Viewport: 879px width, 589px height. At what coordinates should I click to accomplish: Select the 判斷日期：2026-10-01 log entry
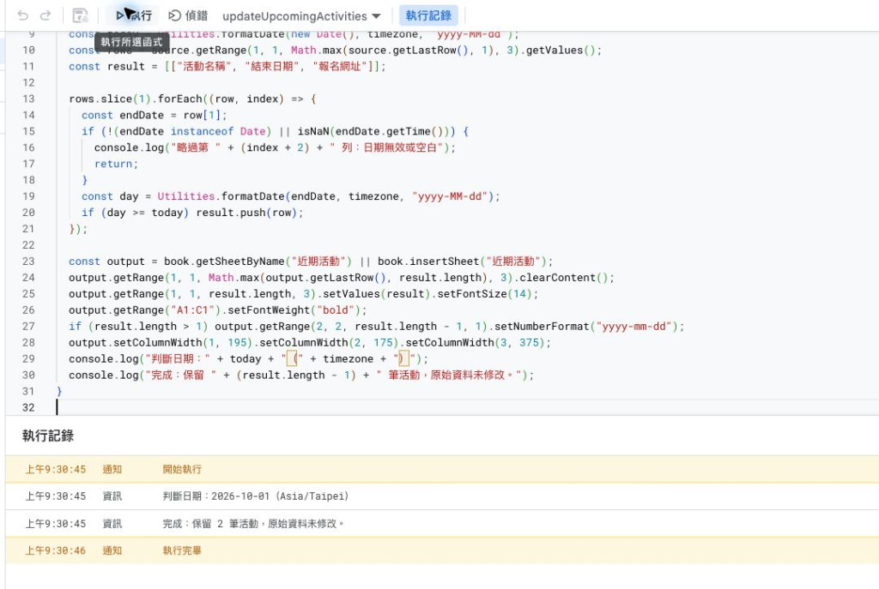point(442,496)
